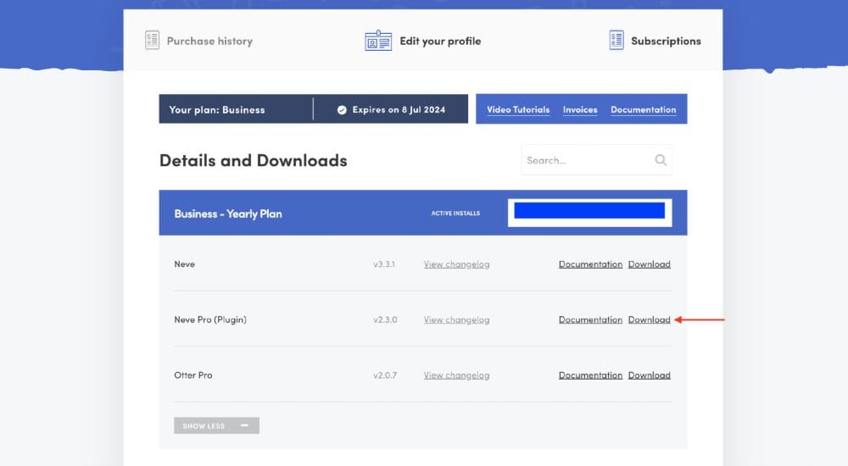View changelog for Neve Pro (Plugin)
The image size is (848, 466).
tap(456, 320)
